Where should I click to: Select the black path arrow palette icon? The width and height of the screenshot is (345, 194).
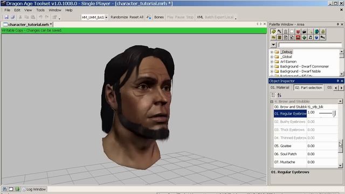click(279, 31)
